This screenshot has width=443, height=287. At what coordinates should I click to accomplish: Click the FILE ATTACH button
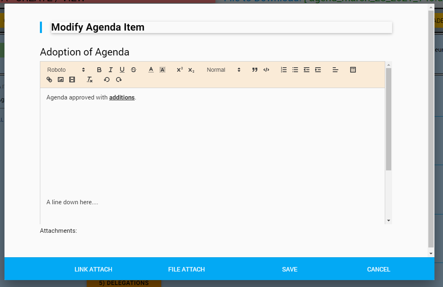(186, 269)
